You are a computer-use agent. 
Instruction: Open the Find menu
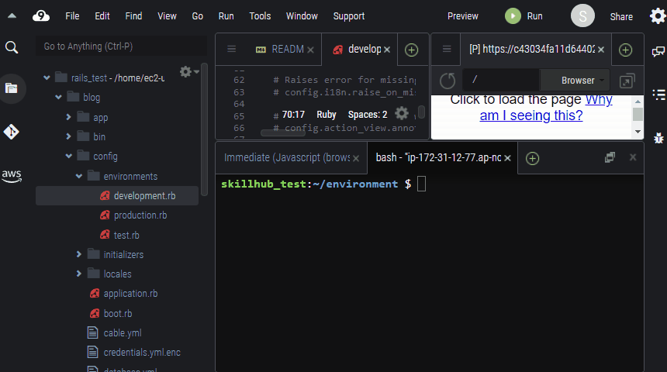tap(133, 16)
